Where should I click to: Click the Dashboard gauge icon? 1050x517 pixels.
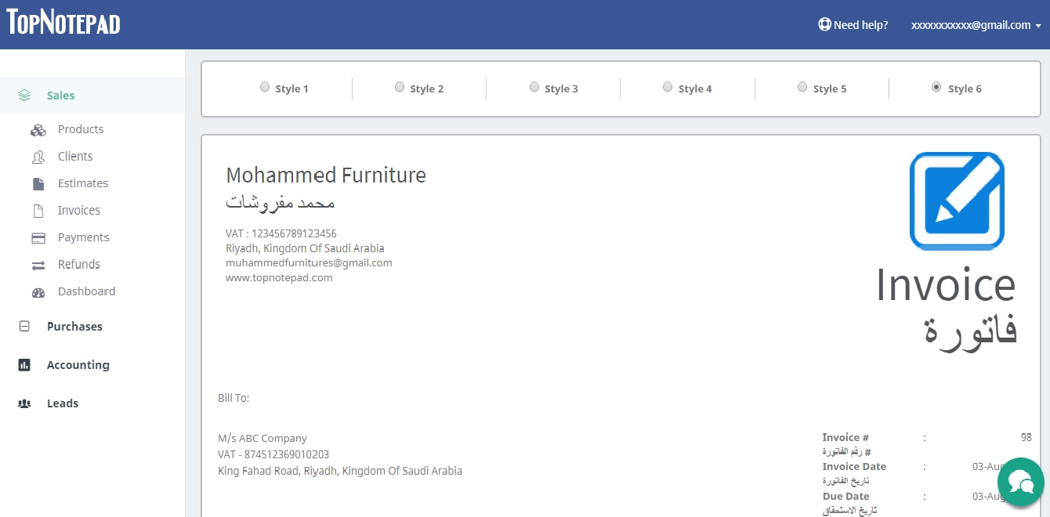38,292
